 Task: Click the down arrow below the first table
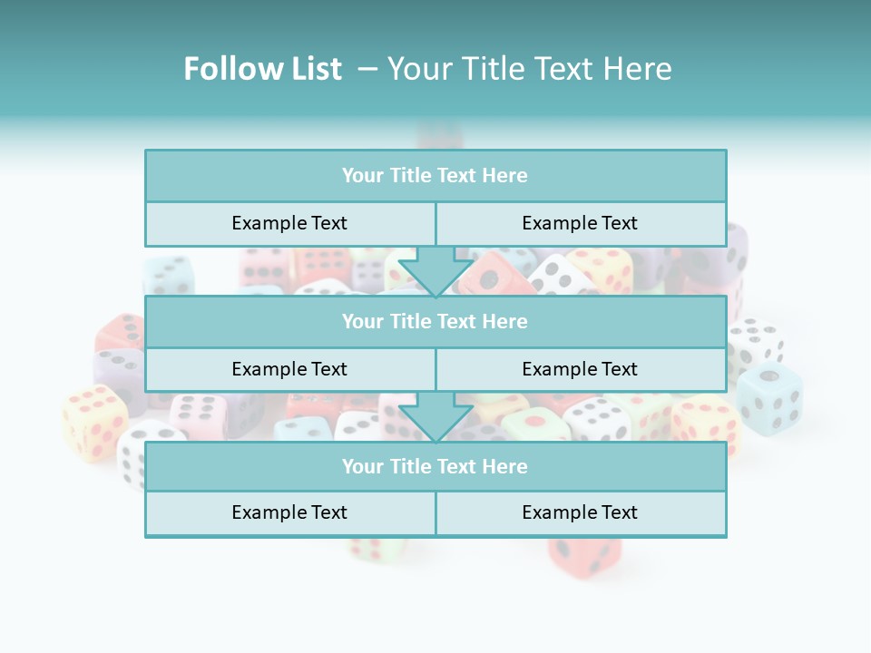coord(435,271)
